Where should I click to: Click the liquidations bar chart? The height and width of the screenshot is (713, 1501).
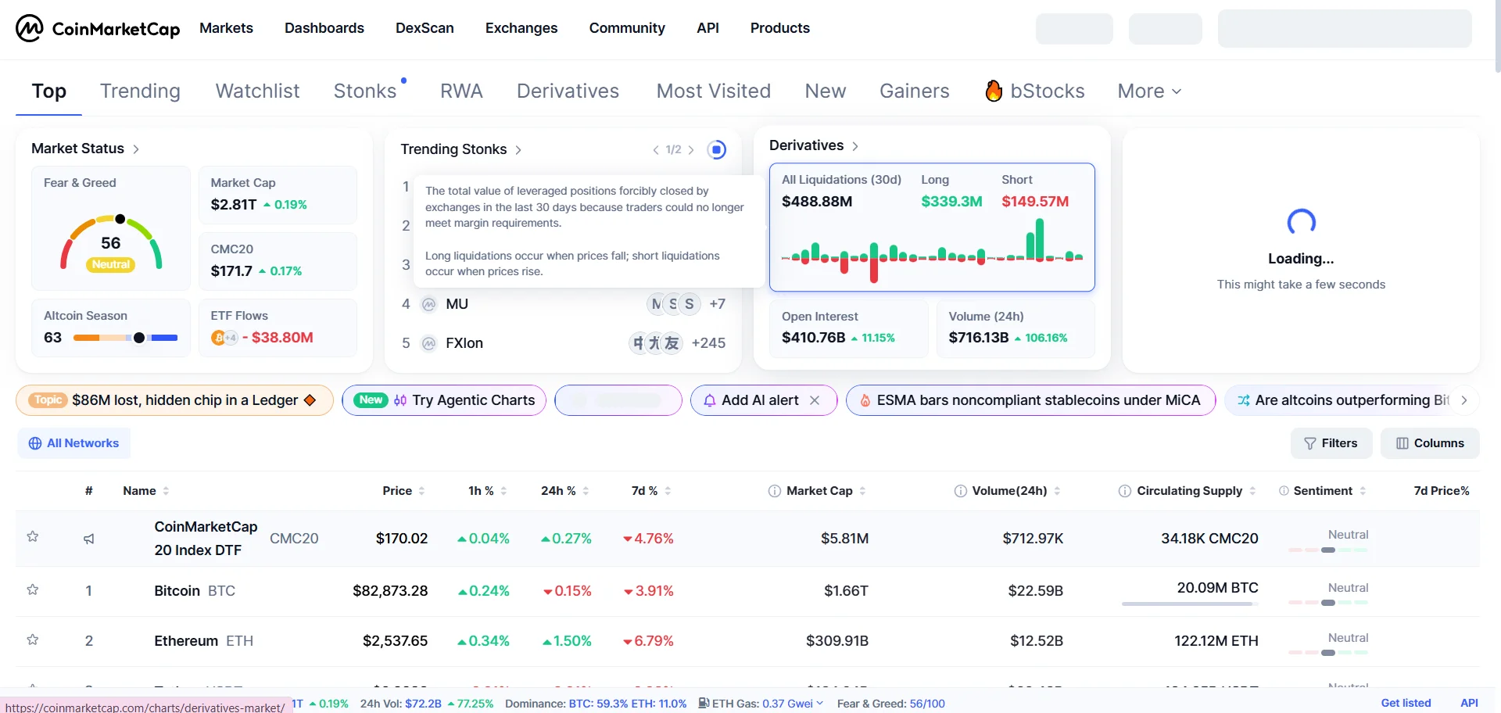pyautogui.click(x=932, y=252)
